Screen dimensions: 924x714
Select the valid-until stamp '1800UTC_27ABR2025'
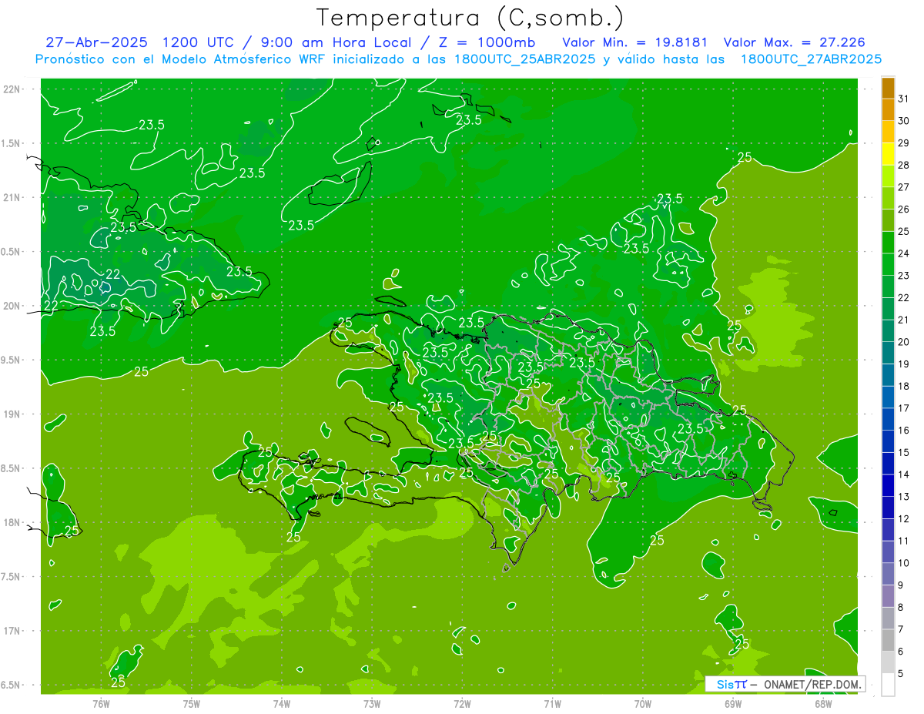click(811, 59)
